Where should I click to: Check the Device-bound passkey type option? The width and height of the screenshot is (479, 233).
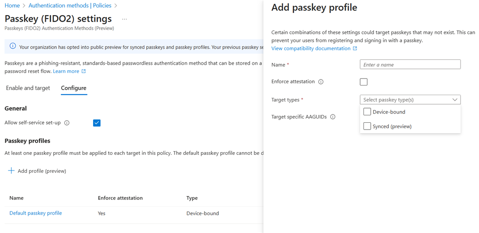pos(367,112)
